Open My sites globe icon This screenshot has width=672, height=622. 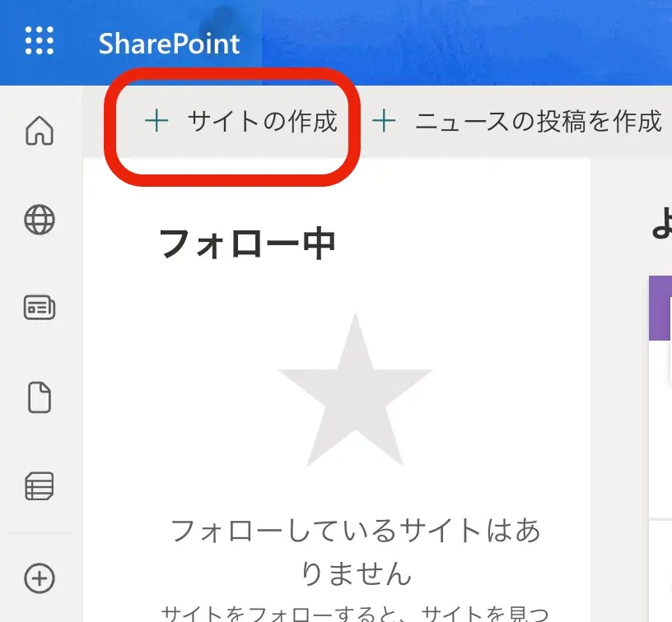coord(40,220)
